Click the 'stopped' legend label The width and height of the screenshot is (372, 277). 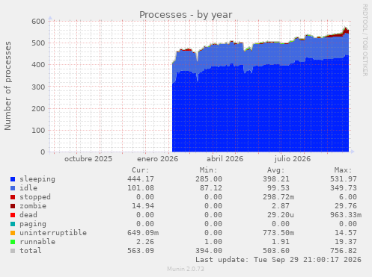point(35,197)
